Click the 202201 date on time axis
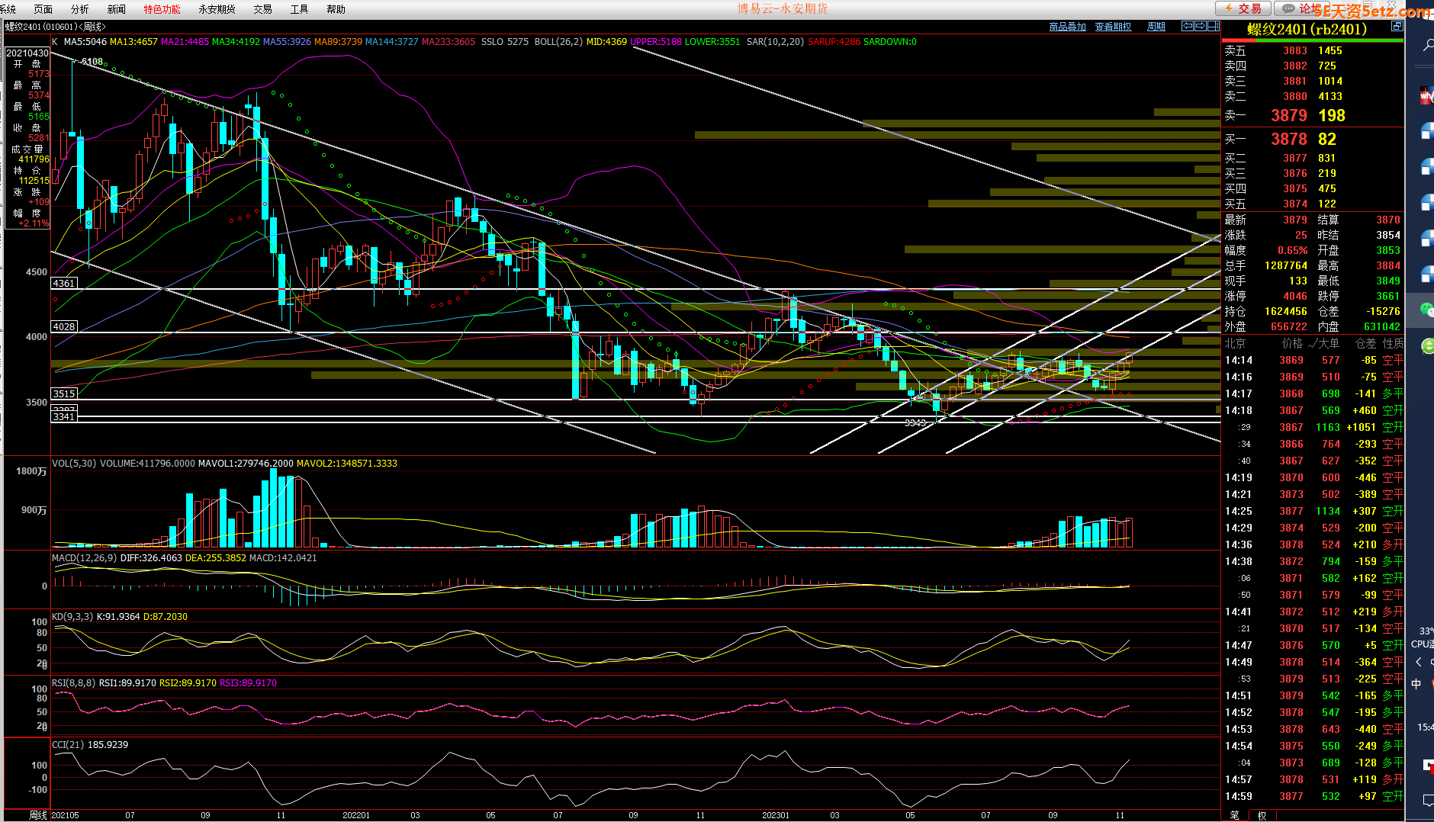1434x822 pixels. [356, 815]
